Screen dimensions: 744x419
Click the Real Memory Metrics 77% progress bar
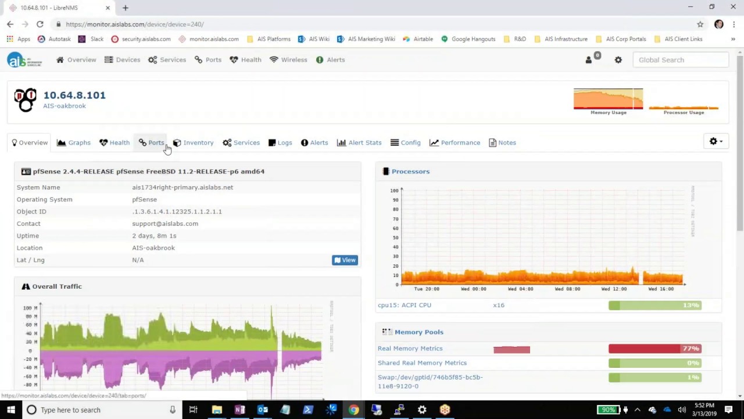click(x=654, y=348)
